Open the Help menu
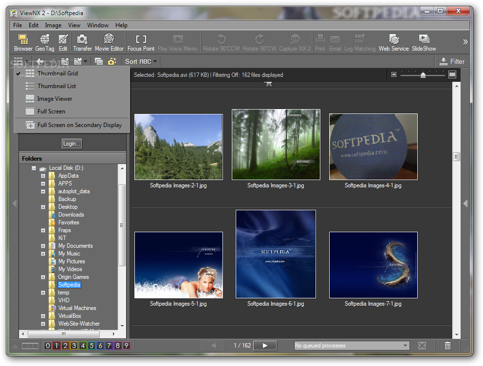The width and height of the screenshot is (483, 366). click(x=121, y=25)
